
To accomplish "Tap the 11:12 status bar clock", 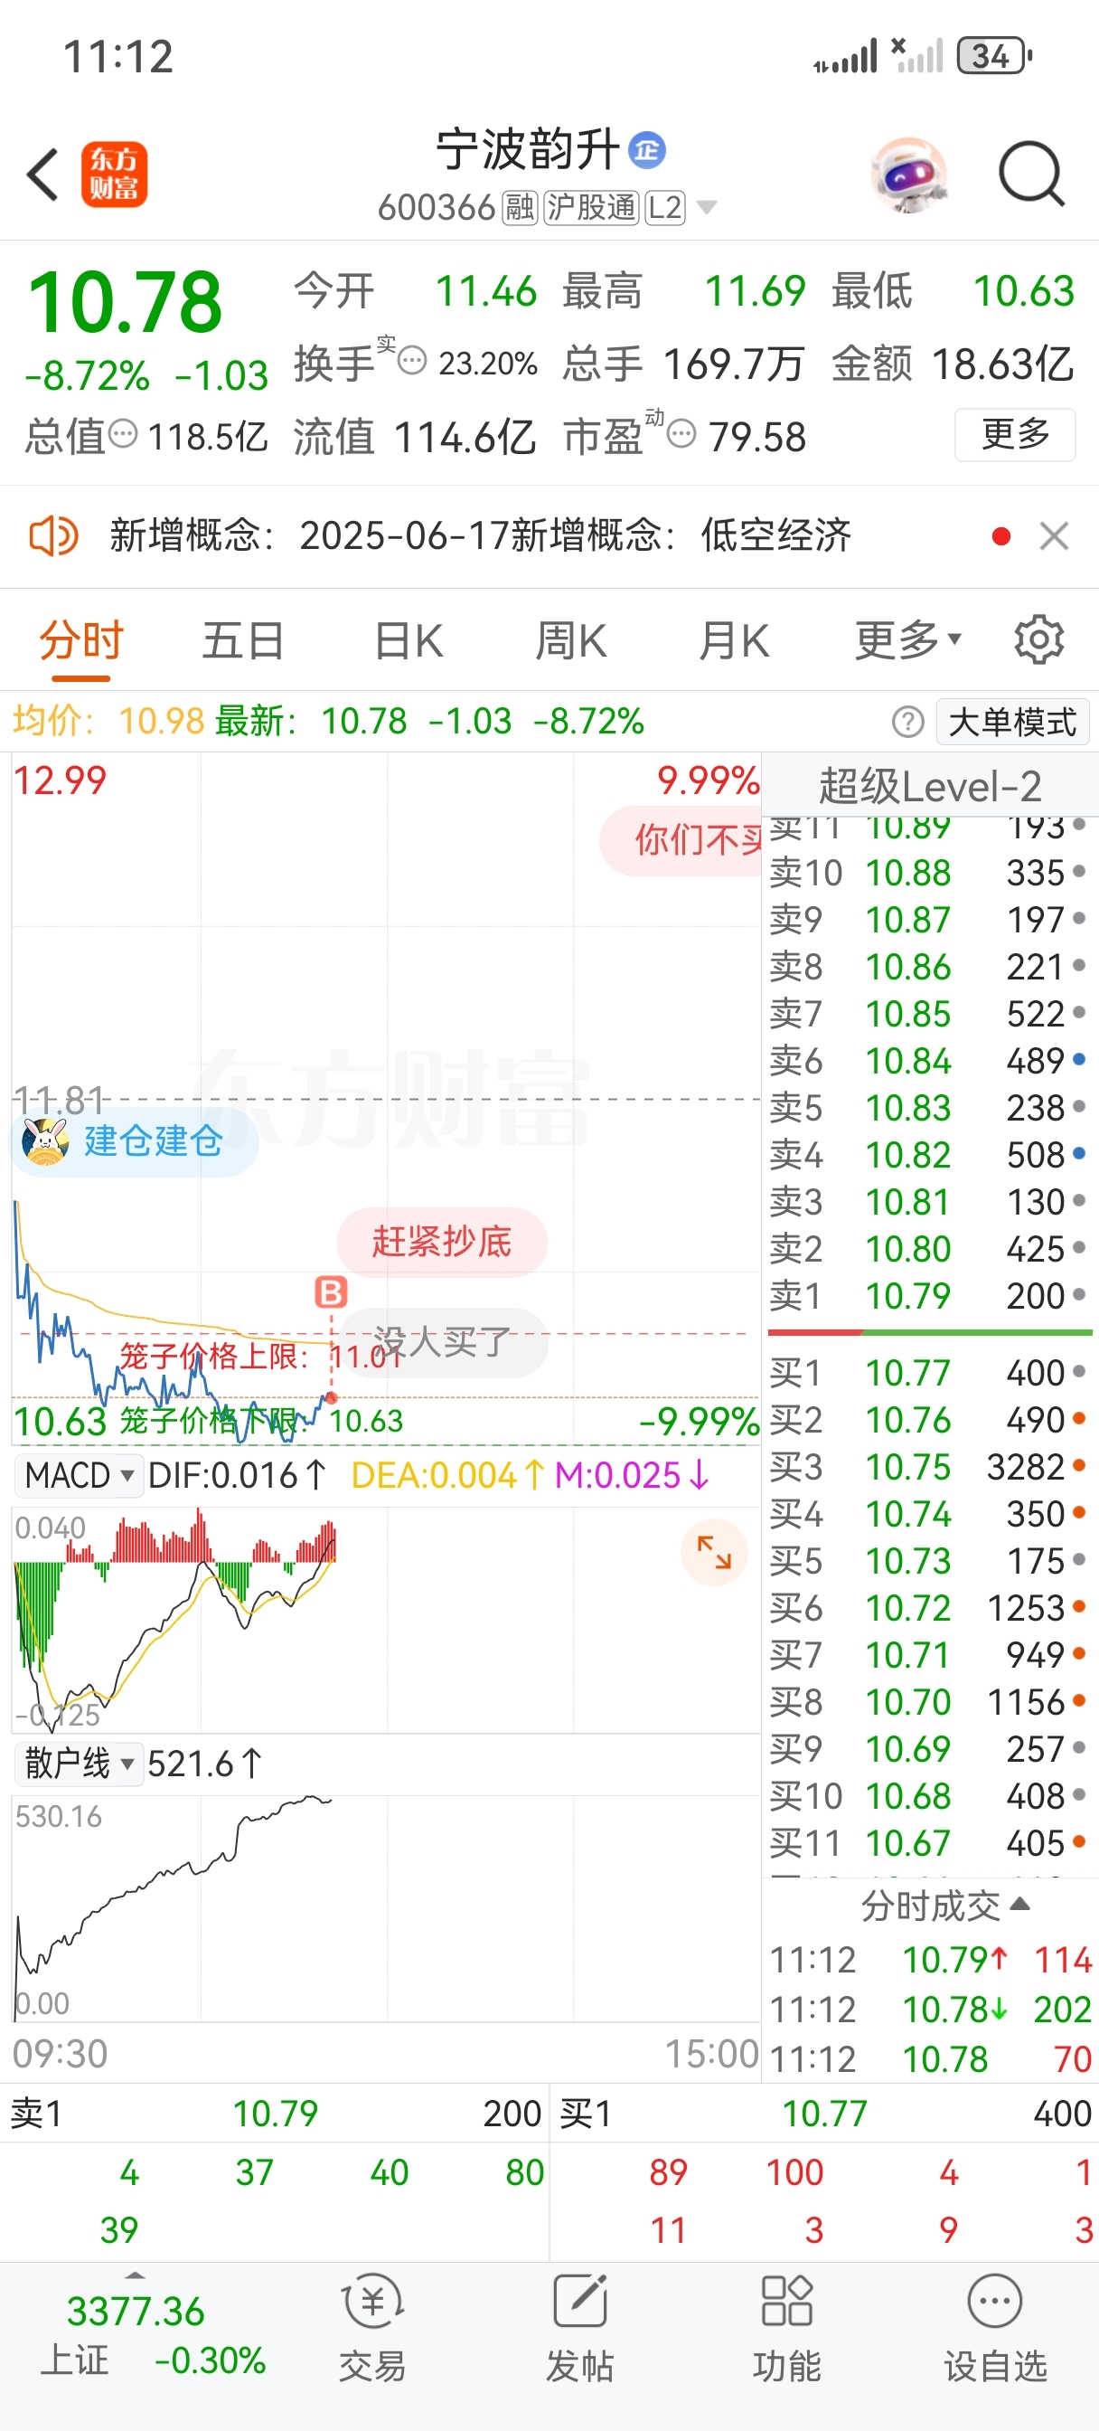I will [x=117, y=57].
